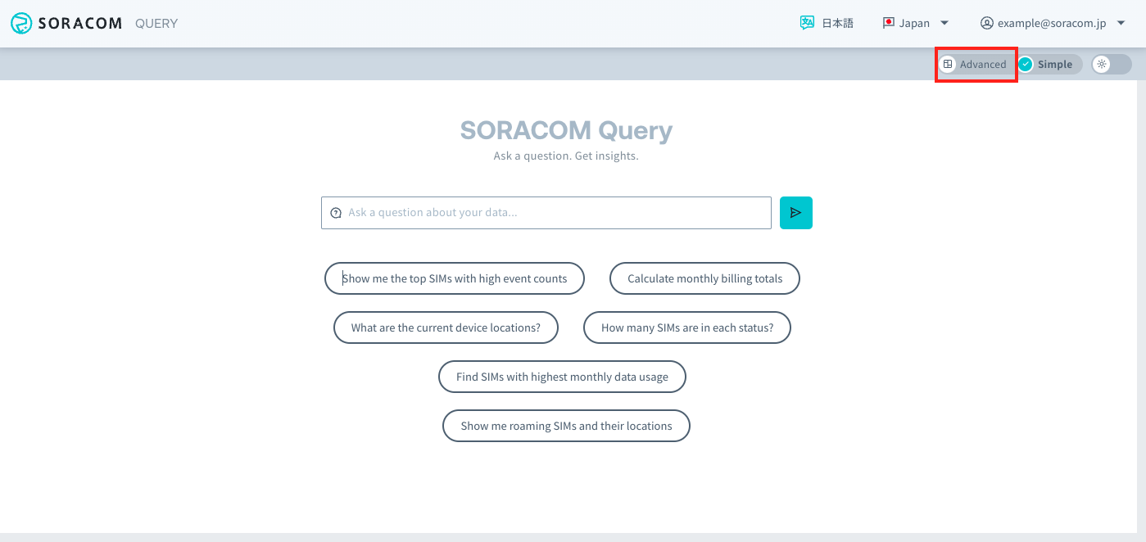This screenshot has height=542, width=1146.
Task: Click Show me roaming SIMs and their locations
Action: click(565, 426)
